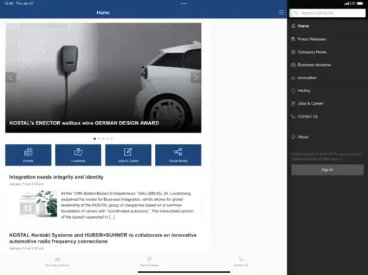Open the Portrait tile
Viewport: 368px width, 275px height.
point(28,155)
